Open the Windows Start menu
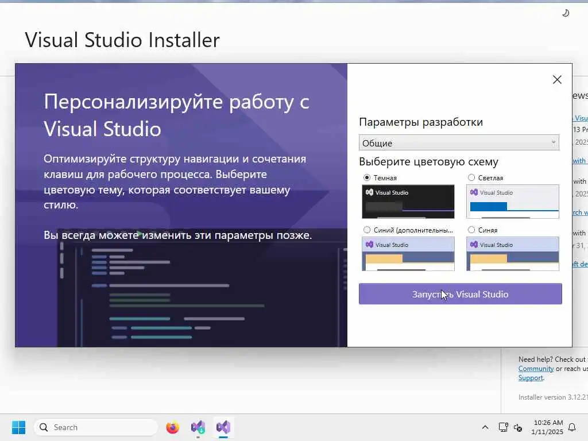Viewport: 588px width, 441px height. coord(18,427)
